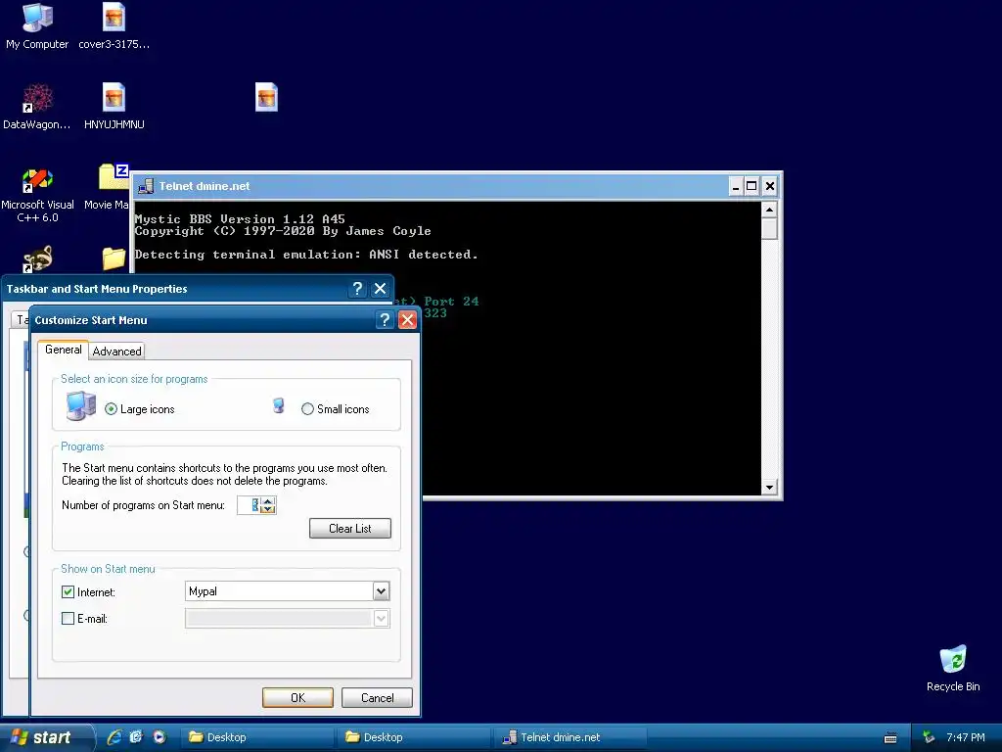Increase number of programs spinner up

click(268, 500)
